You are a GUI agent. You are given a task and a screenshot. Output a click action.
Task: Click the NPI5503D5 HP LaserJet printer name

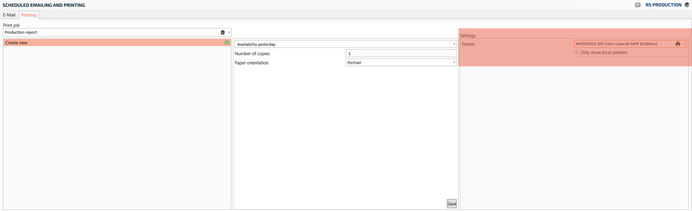[616, 44]
